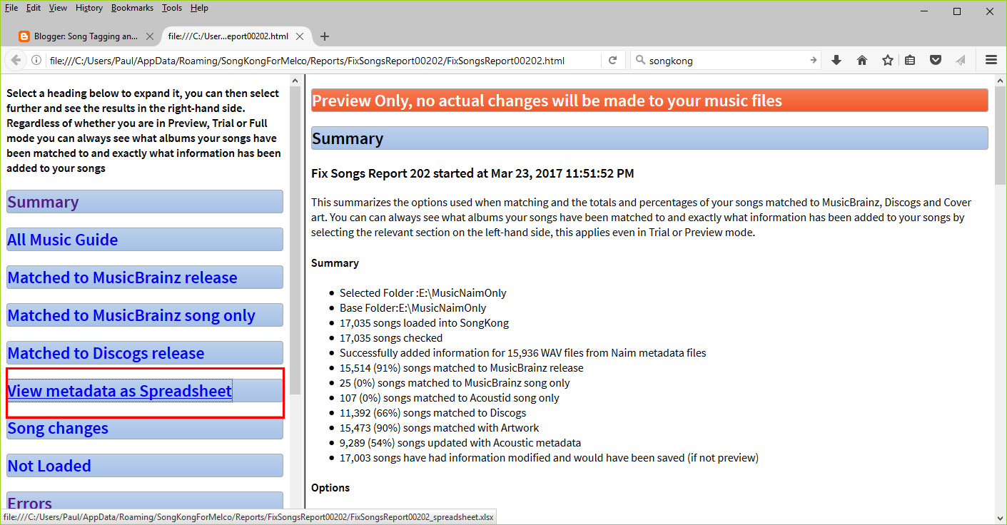
Task: Click '15,473 (90%) songs matched with Artwork'
Action: tap(440, 428)
